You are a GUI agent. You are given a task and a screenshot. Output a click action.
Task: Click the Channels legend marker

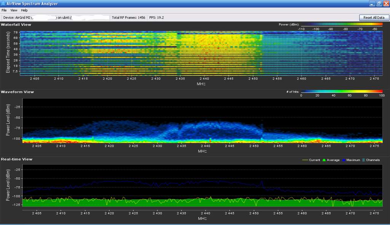[364, 160]
